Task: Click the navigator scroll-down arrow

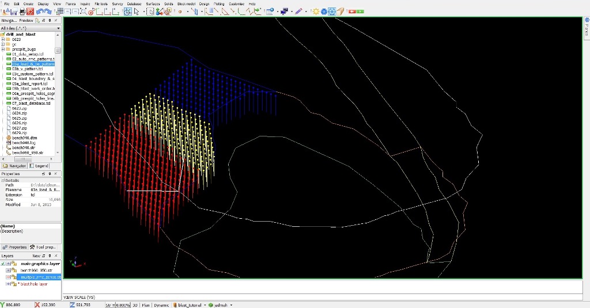Action: click(x=58, y=153)
